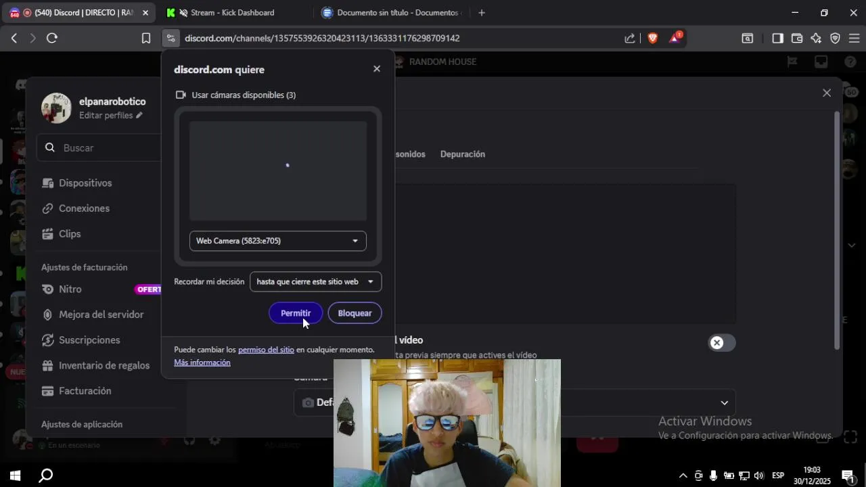Open Dispositivos settings section

[x=85, y=183]
